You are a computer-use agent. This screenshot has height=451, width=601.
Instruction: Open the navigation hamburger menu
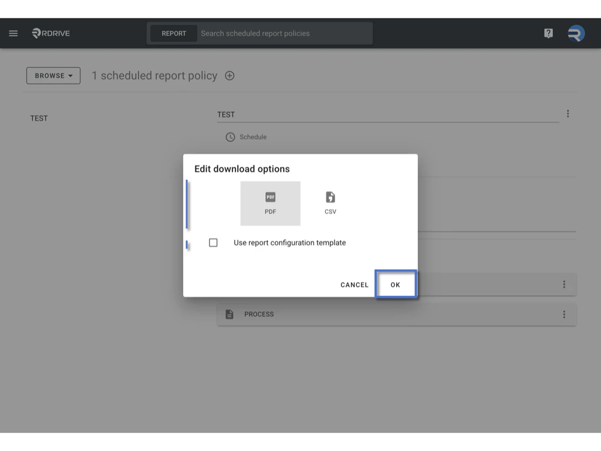(x=13, y=33)
